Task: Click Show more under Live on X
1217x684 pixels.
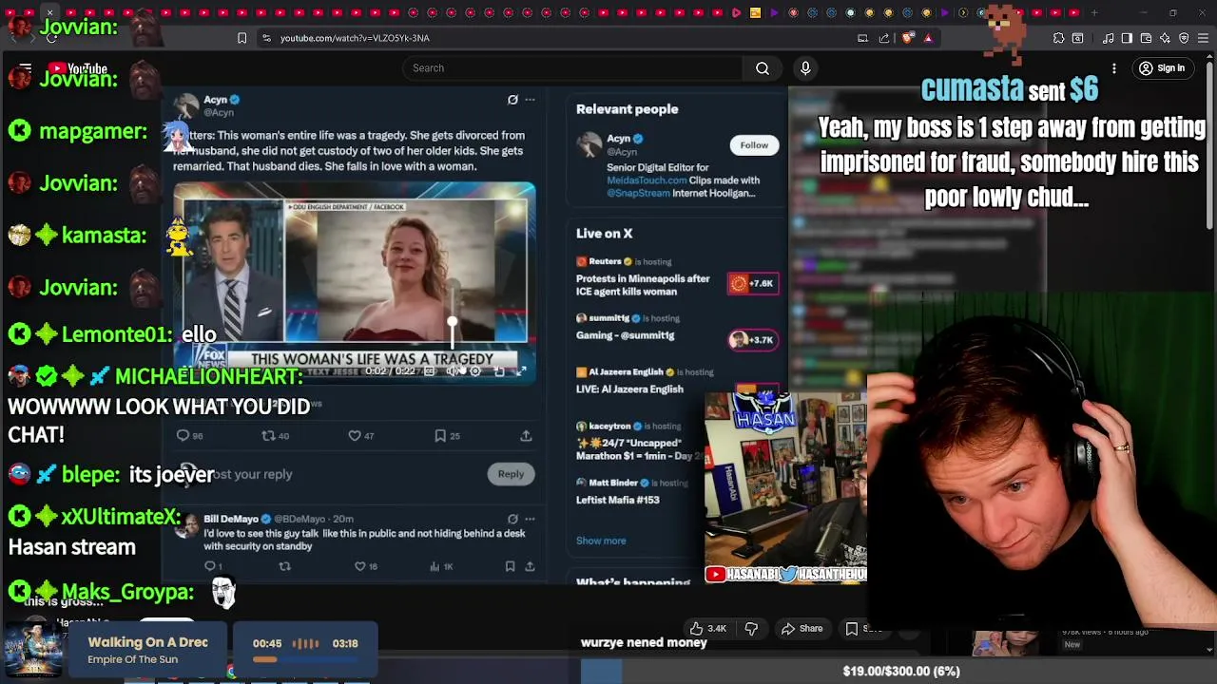Action: pyautogui.click(x=601, y=541)
